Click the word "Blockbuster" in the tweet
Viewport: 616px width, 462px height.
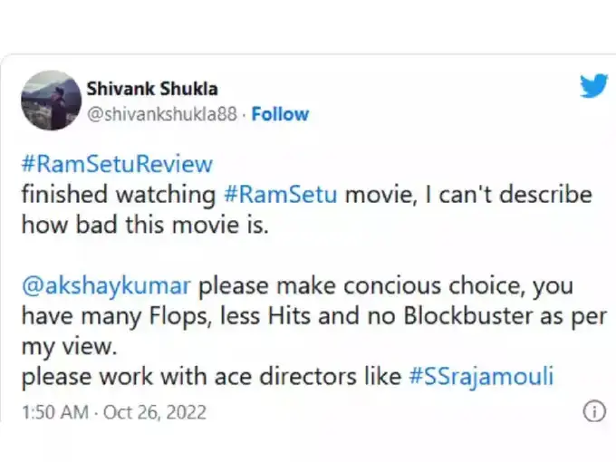[458, 317]
